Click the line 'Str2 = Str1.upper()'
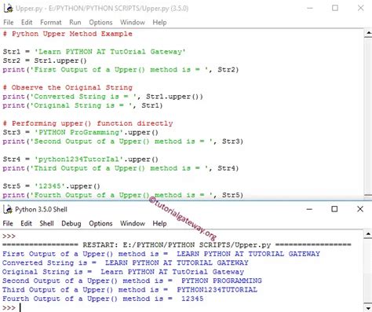The height and width of the screenshot is (312, 372). [x=45, y=61]
